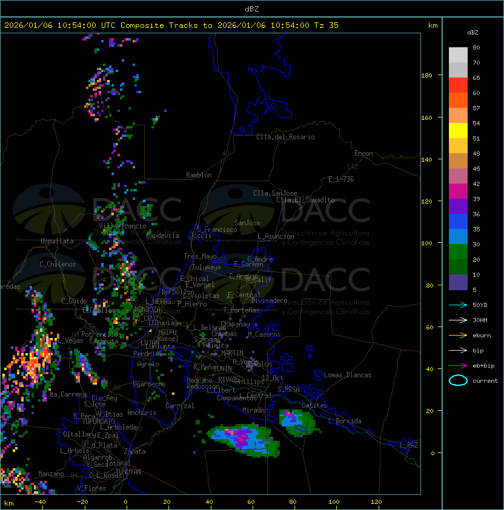Click the 'Ugarteche' map label
Image resolution: width=504 pixels, height=510 pixels.
150,384
